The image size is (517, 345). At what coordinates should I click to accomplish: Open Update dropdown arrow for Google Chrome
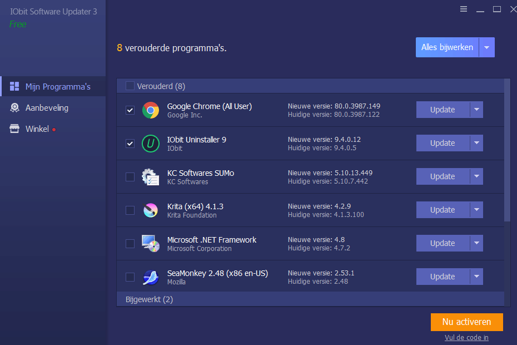coord(476,110)
